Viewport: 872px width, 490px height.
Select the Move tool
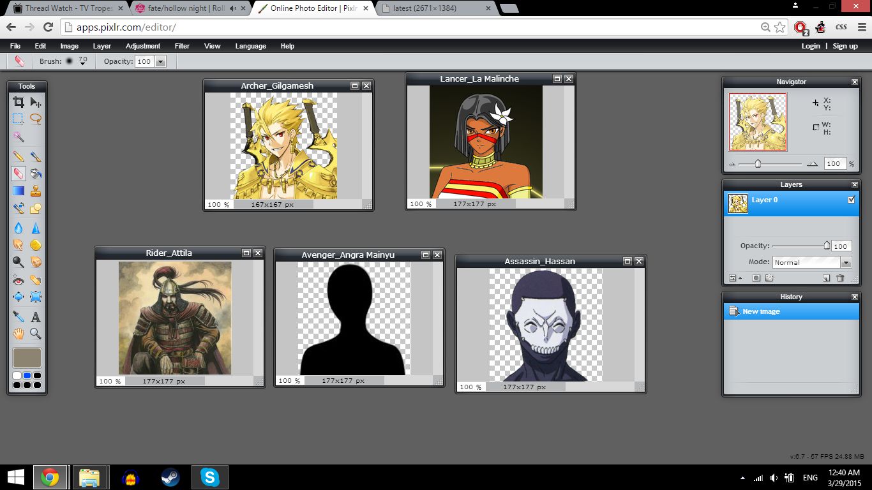(x=36, y=102)
